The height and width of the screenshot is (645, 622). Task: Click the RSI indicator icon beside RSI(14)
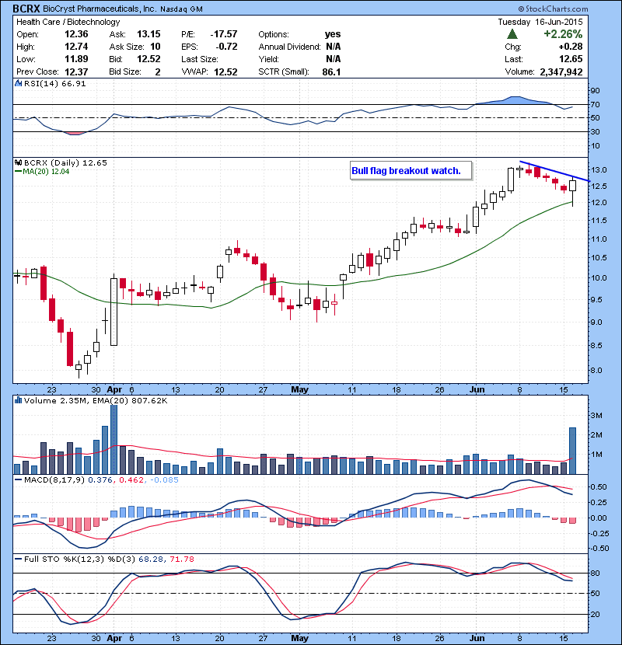click(x=18, y=83)
